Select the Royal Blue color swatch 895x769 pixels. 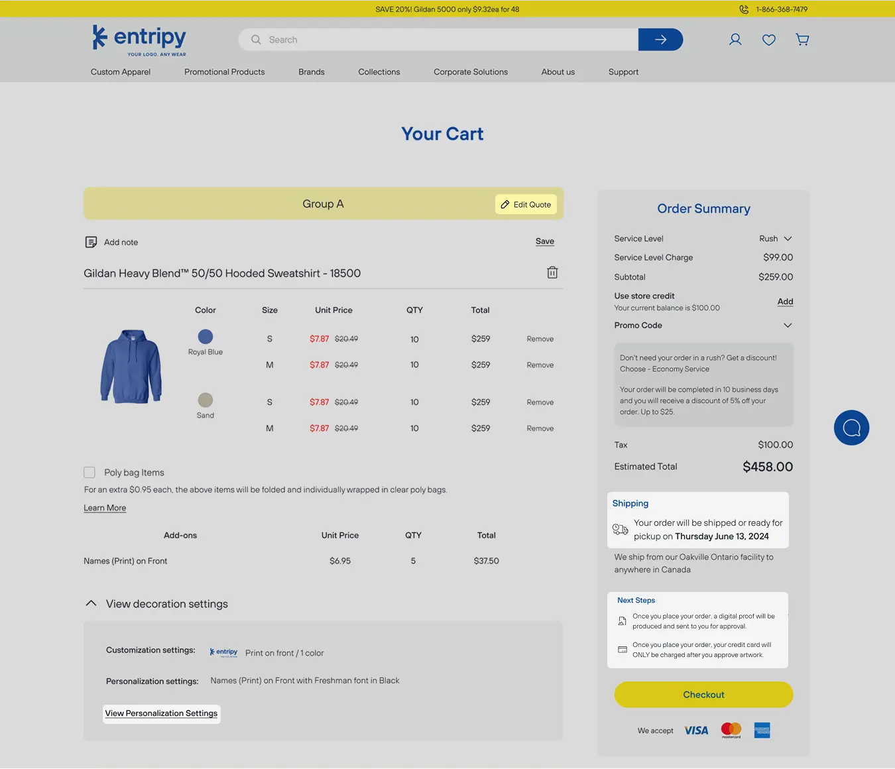coord(206,336)
